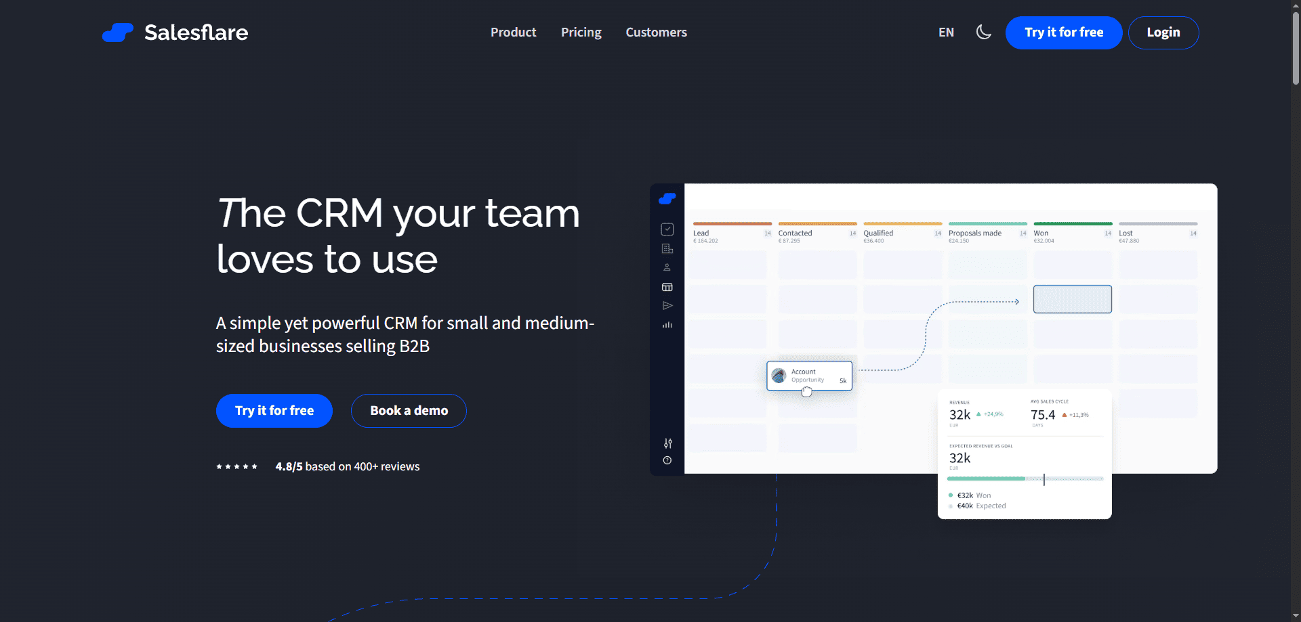1301x622 pixels.
Task: Click the highlighted drop slot in Won column
Action: (x=1073, y=299)
